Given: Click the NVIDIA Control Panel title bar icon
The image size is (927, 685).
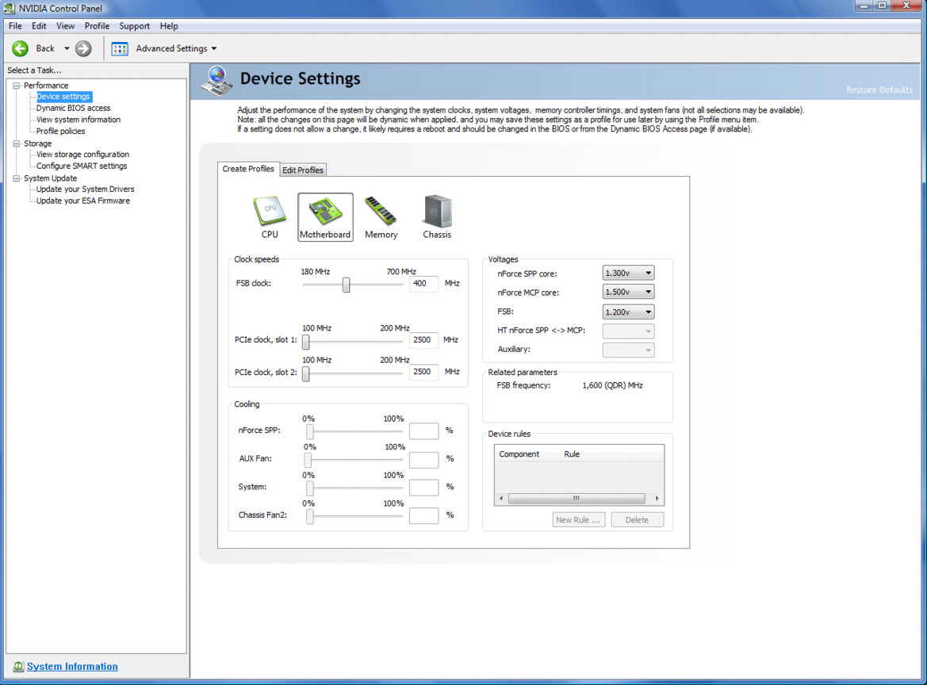Looking at the screenshot, I should (9, 8).
